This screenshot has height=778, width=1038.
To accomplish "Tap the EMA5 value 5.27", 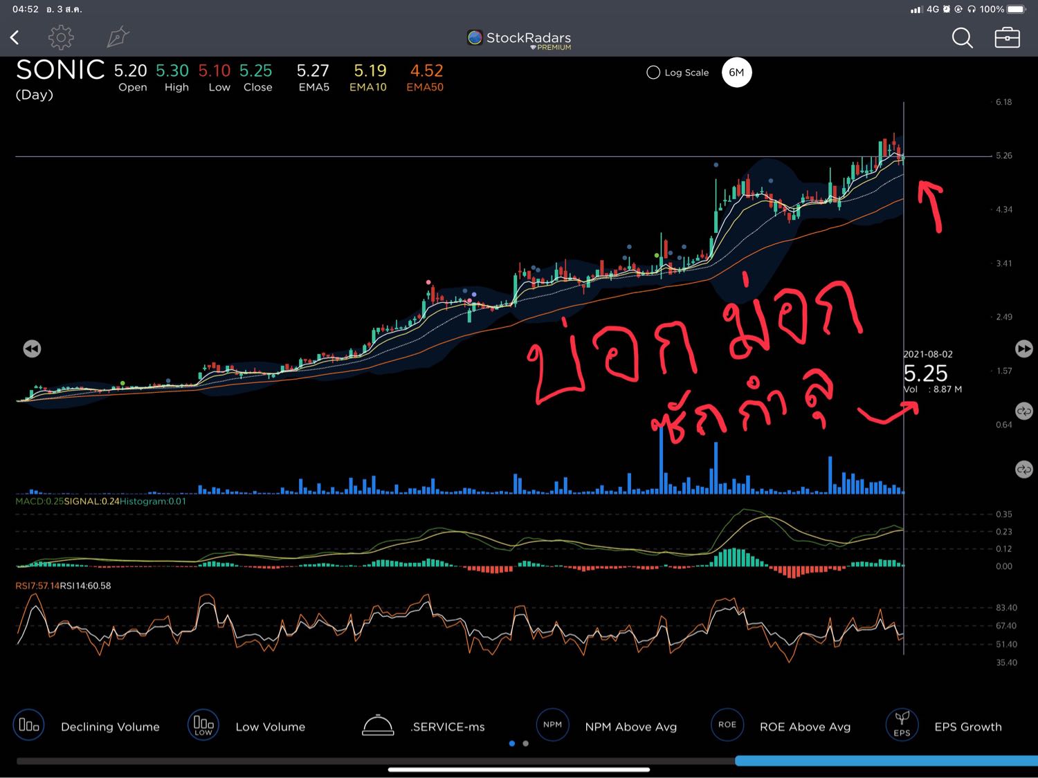I will pyautogui.click(x=313, y=71).
